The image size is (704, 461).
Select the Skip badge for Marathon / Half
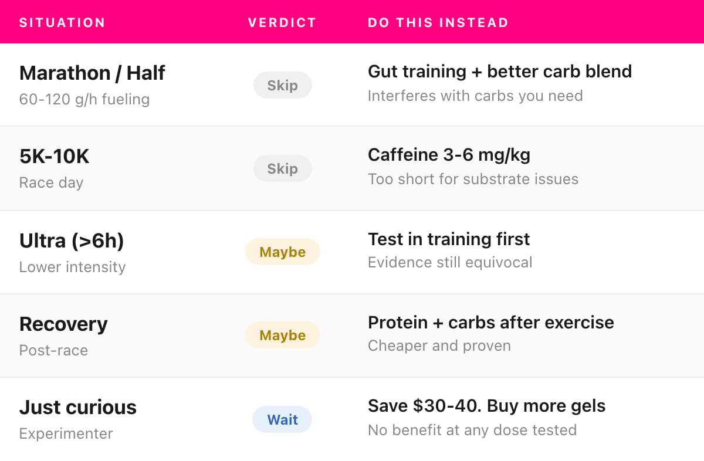(282, 85)
